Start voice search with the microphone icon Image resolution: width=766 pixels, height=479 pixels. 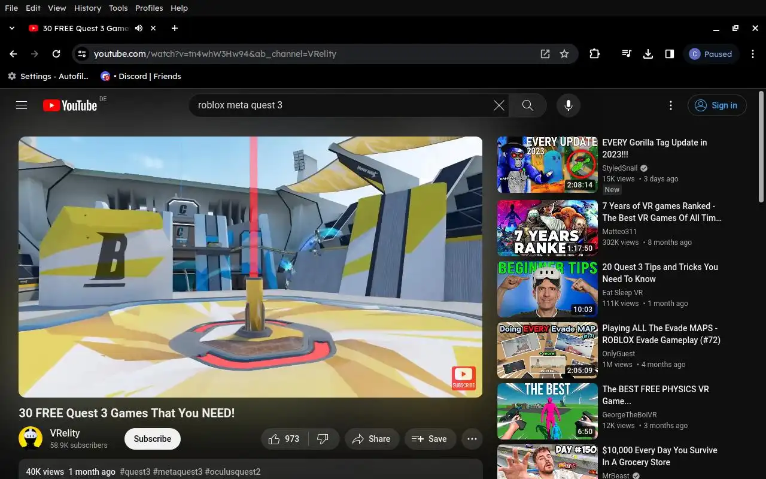569,105
